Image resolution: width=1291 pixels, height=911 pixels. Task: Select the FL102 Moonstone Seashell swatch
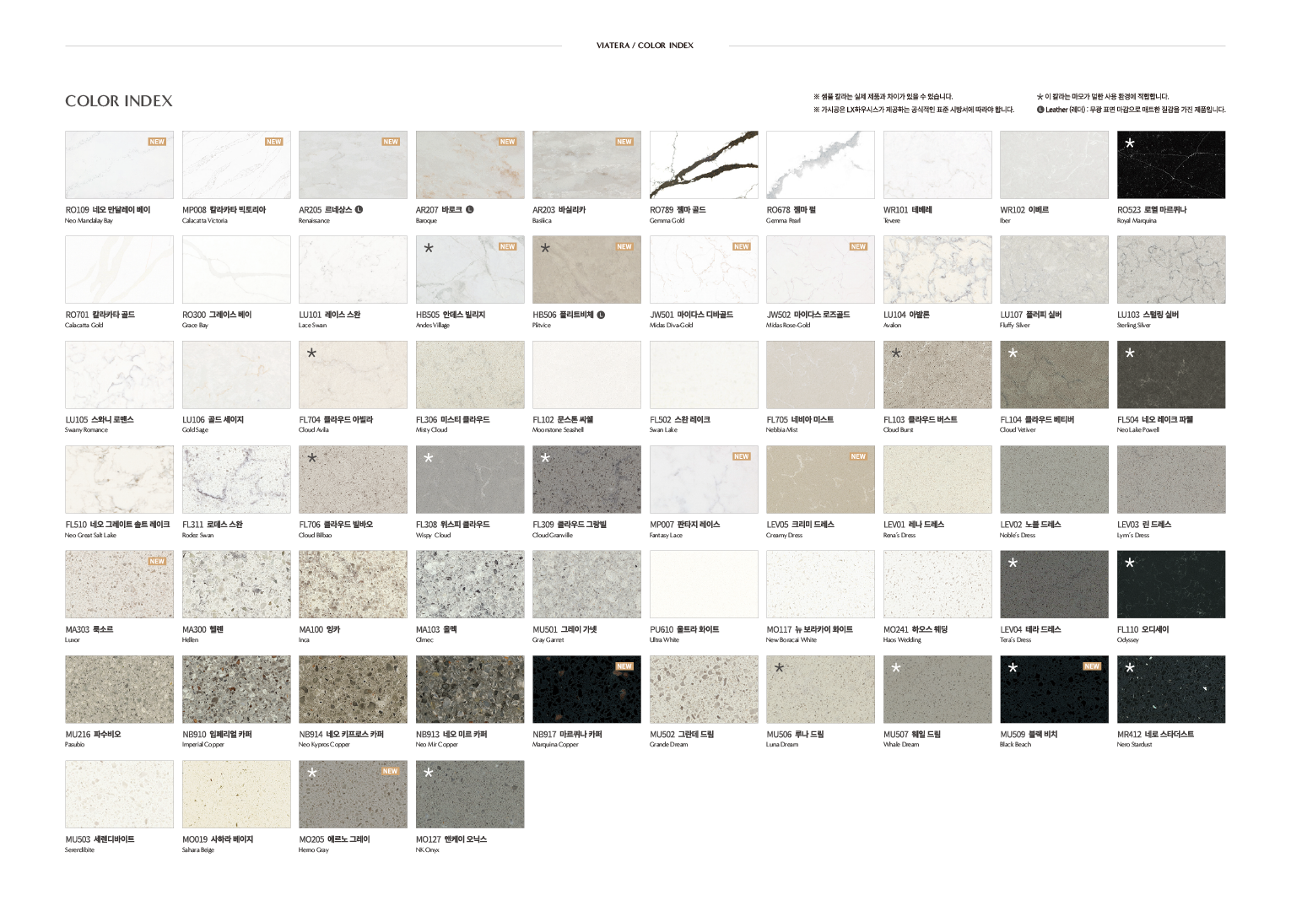(x=586, y=375)
